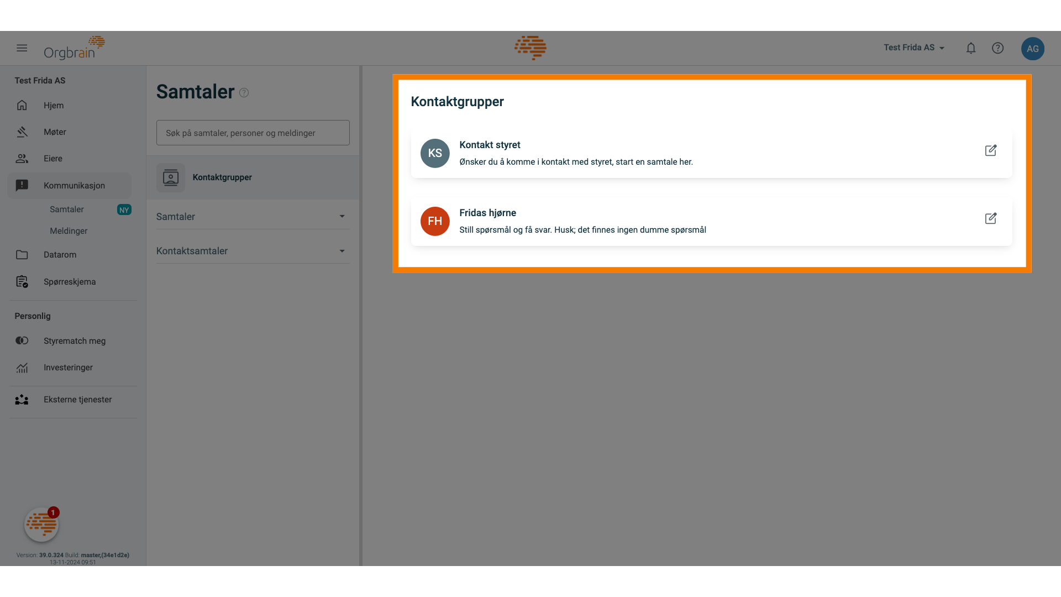Click 'Ønsker du å komme i kontakt' description

[x=576, y=162]
